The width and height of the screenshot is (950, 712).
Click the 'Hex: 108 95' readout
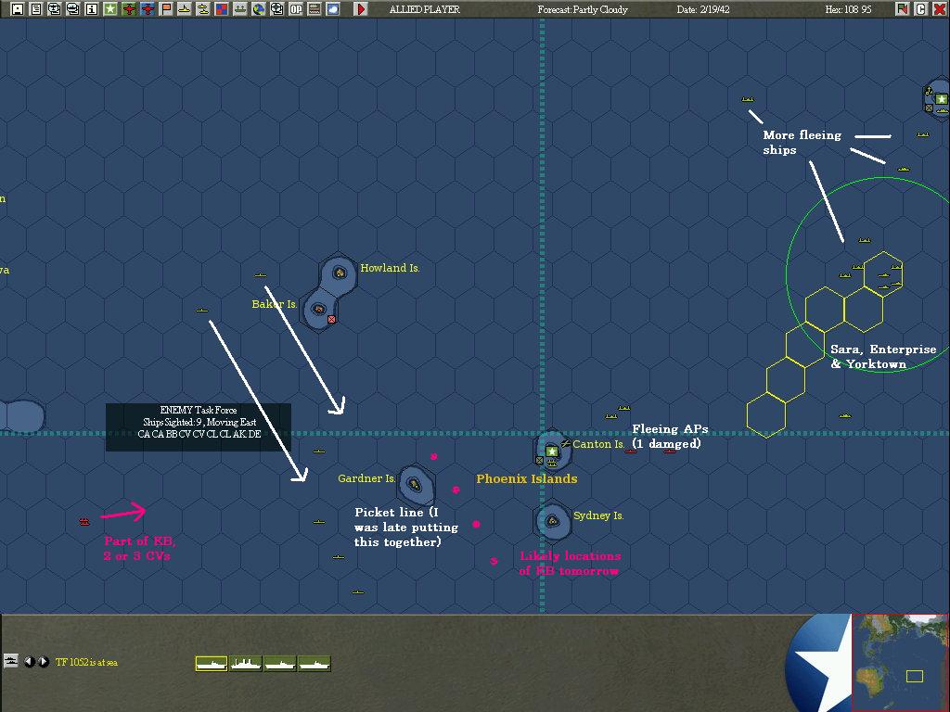(848, 9)
